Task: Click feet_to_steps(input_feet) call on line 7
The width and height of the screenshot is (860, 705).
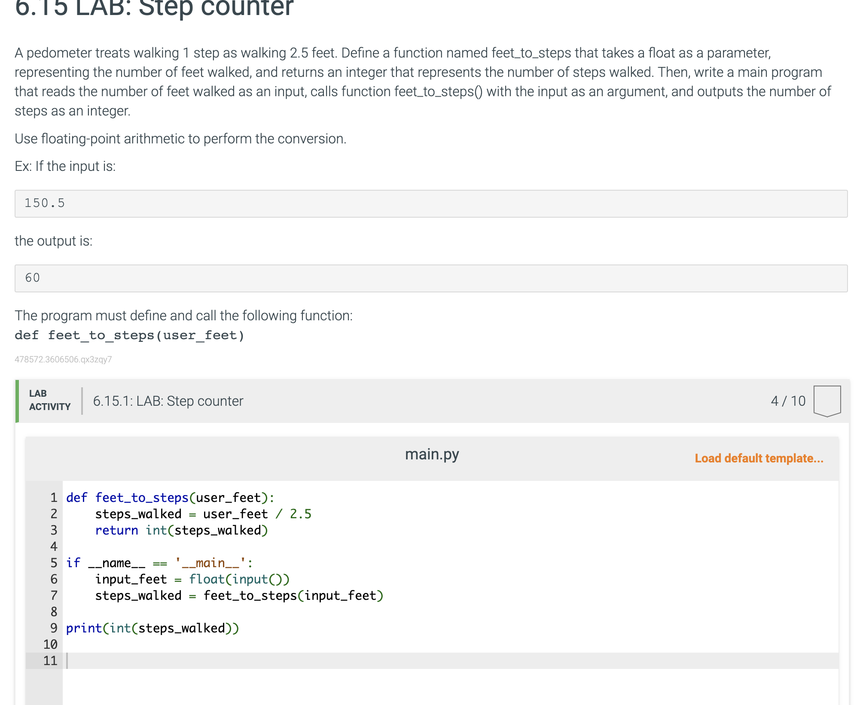Action: [x=293, y=596]
